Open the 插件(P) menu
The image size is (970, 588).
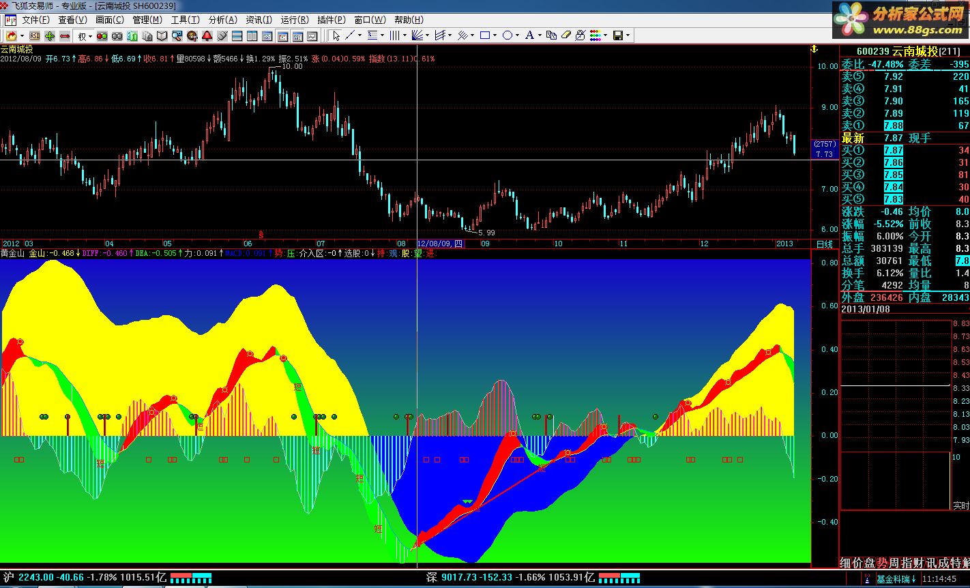click(x=332, y=20)
